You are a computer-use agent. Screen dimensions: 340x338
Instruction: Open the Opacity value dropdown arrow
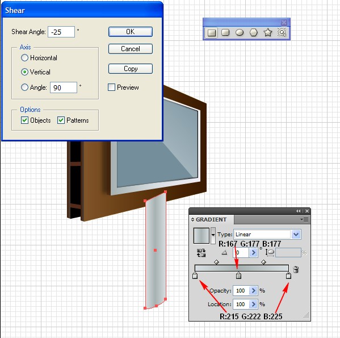pos(253,290)
